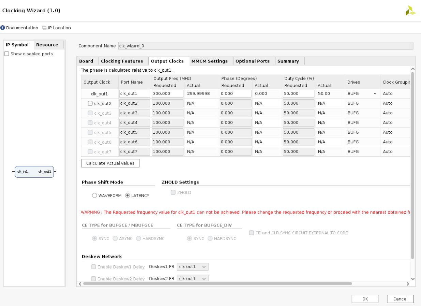Click the Xilinx logo icon

410,11
